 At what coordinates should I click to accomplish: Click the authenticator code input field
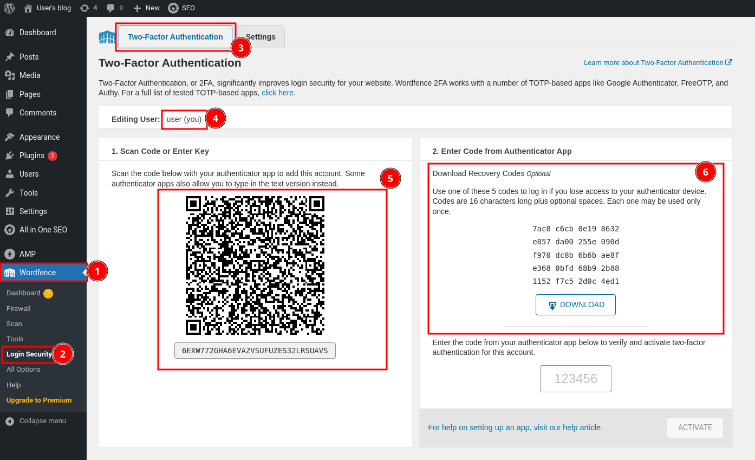coord(576,379)
